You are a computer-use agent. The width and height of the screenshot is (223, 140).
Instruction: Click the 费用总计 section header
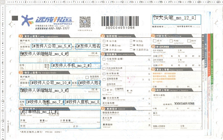click(x=118, y=109)
